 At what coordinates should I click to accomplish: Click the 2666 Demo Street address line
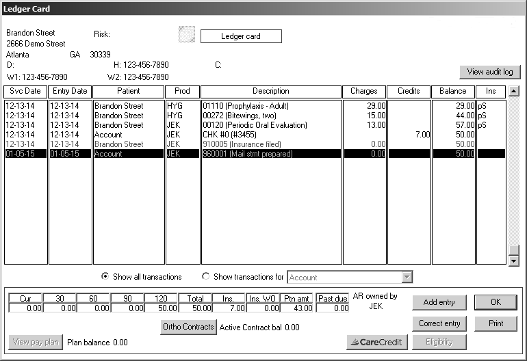click(x=36, y=44)
